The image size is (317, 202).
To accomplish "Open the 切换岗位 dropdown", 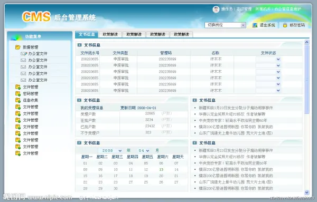I will pyautogui.click(x=225, y=25).
